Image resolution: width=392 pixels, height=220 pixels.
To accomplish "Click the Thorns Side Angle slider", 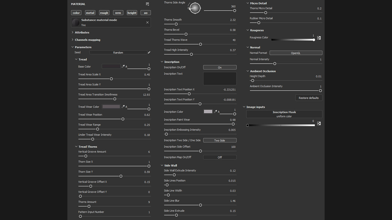I will 220,10.
